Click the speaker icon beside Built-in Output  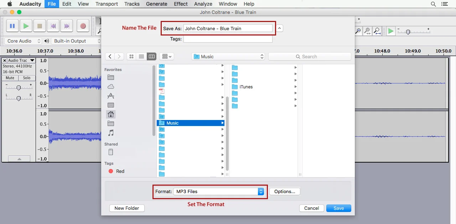click(x=47, y=41)
